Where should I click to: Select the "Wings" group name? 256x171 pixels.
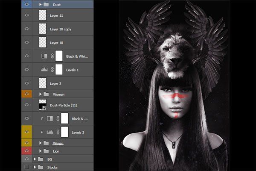58,143
